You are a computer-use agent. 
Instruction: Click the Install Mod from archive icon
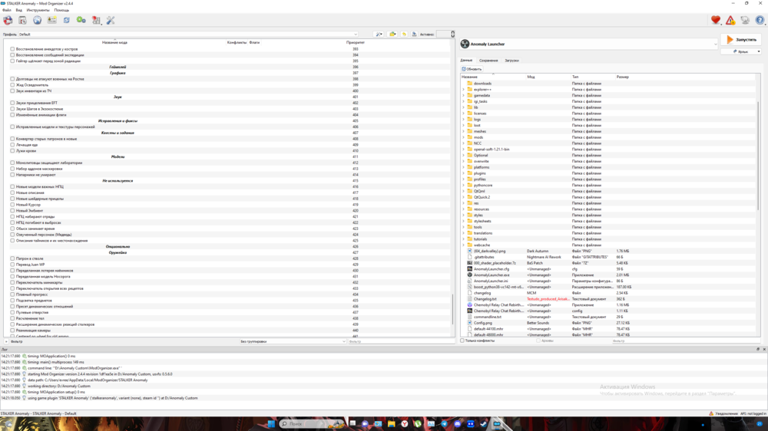click(x=22, y=20)
